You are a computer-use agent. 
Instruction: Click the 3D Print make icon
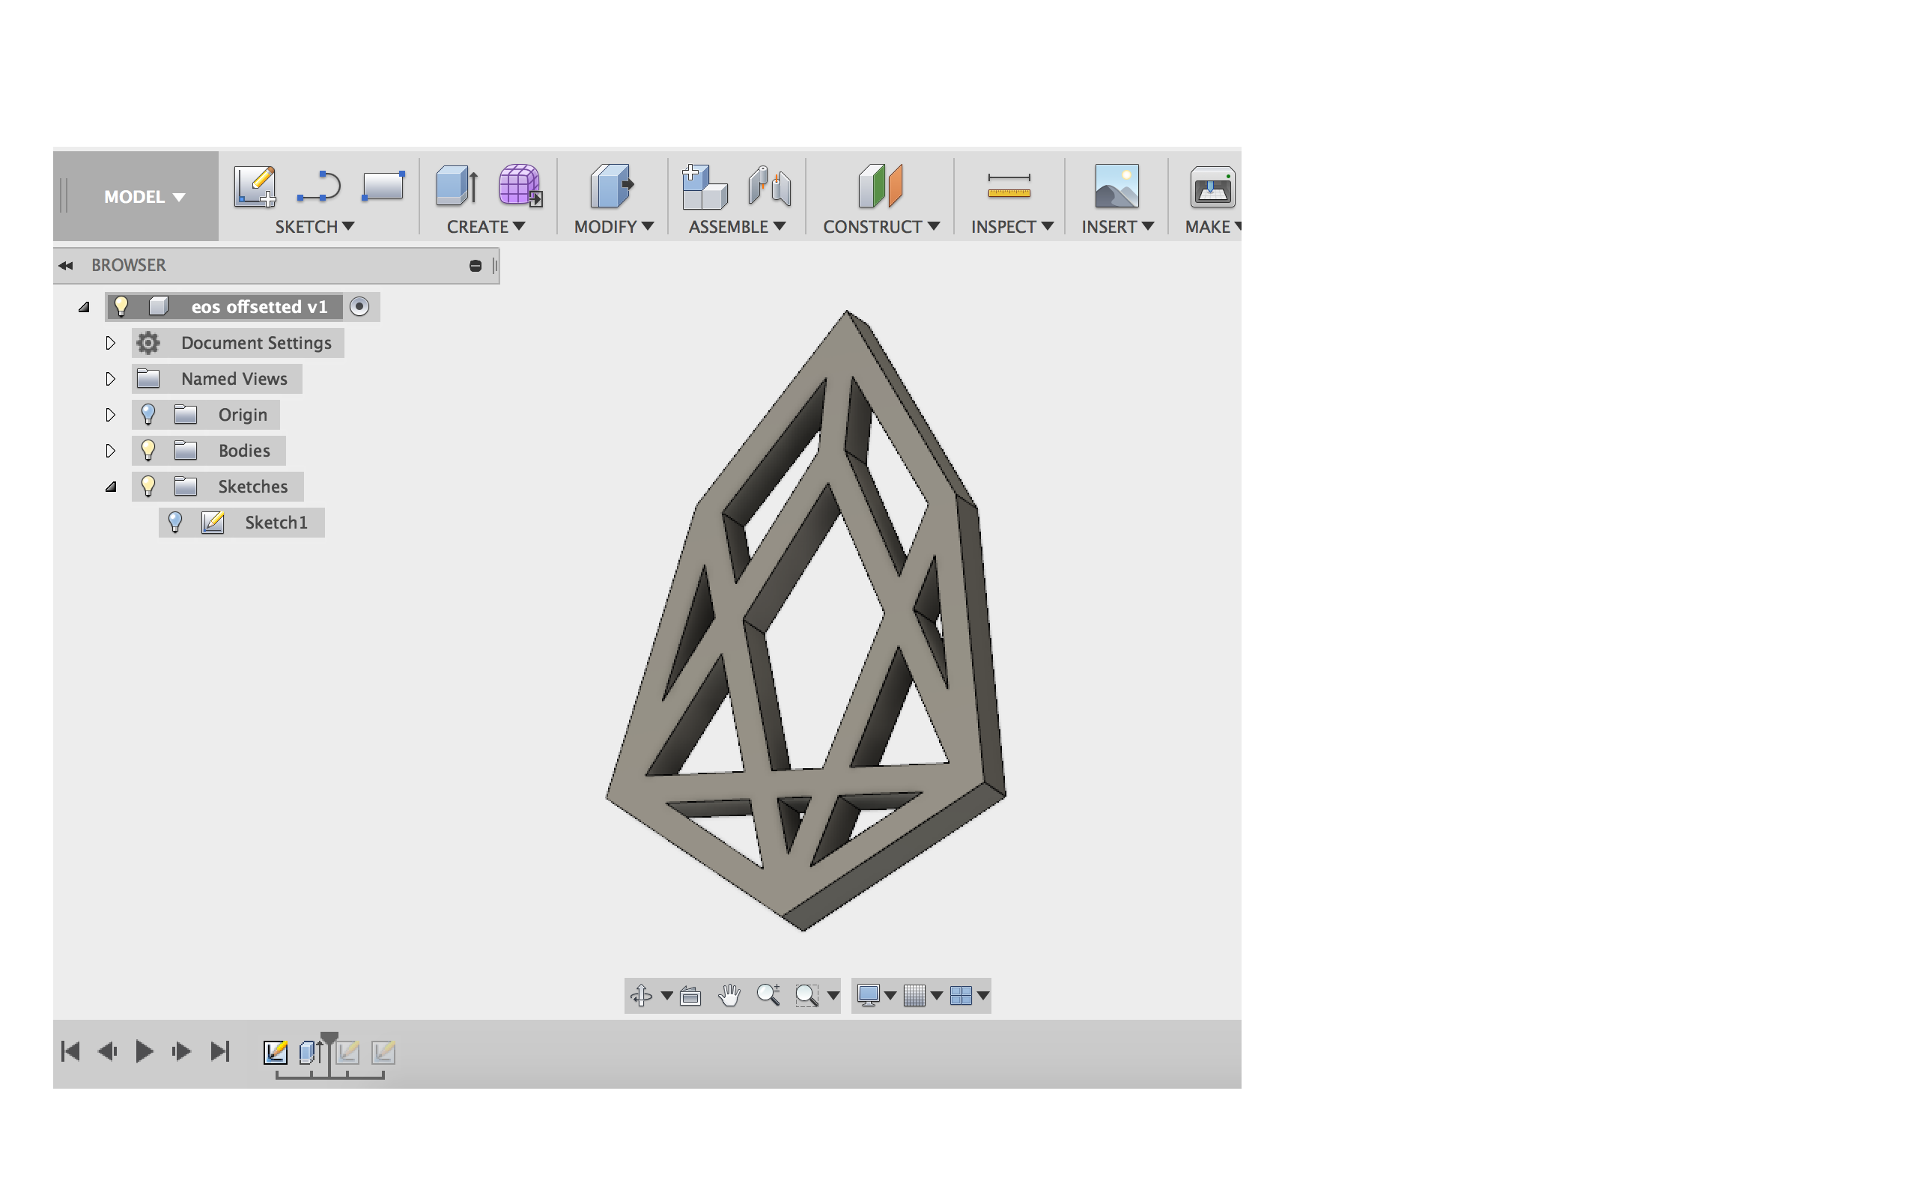click(1212, 187)
